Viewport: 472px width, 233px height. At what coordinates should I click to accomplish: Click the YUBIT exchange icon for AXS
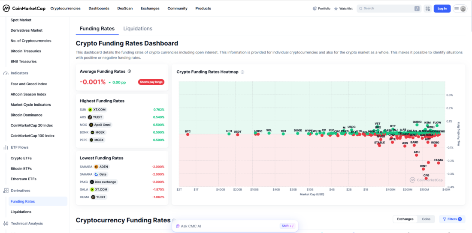[x=90, y=117]
